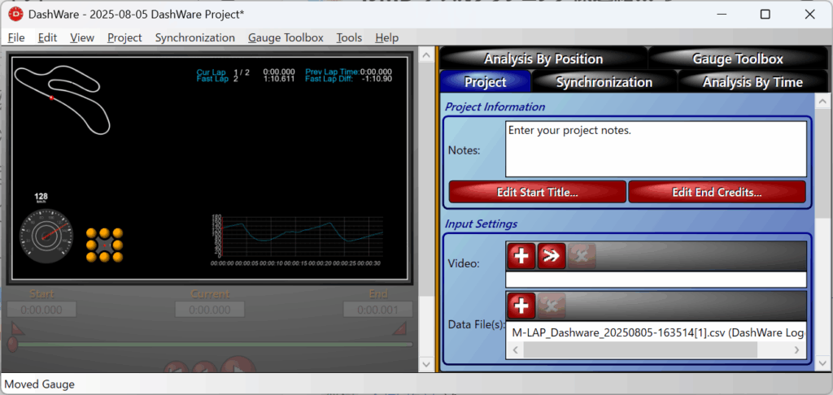Click preview panel scroll-down arrow
Screen dimensions: 833x395
(426, 365)
